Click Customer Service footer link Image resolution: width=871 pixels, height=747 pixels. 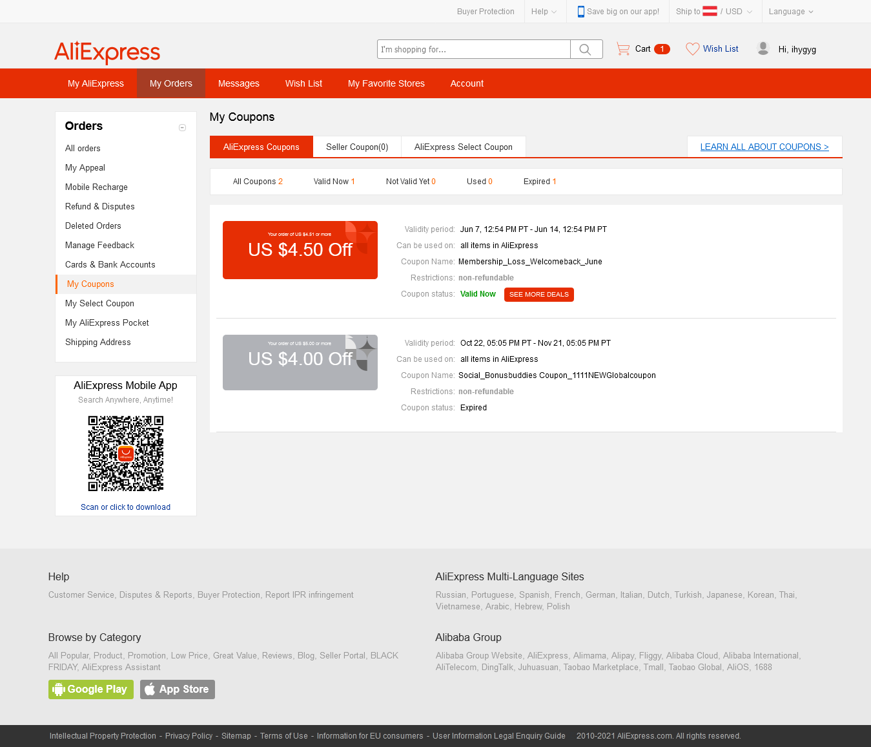tap(81, 595)
